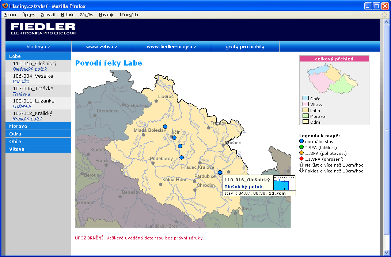
Task: Open the www.zvhs.cz navigation link
Action: (x=102, y=47)
